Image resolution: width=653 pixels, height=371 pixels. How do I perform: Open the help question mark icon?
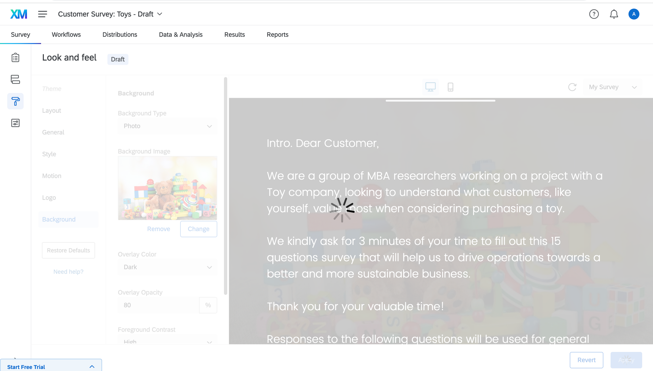coord(594,14)
